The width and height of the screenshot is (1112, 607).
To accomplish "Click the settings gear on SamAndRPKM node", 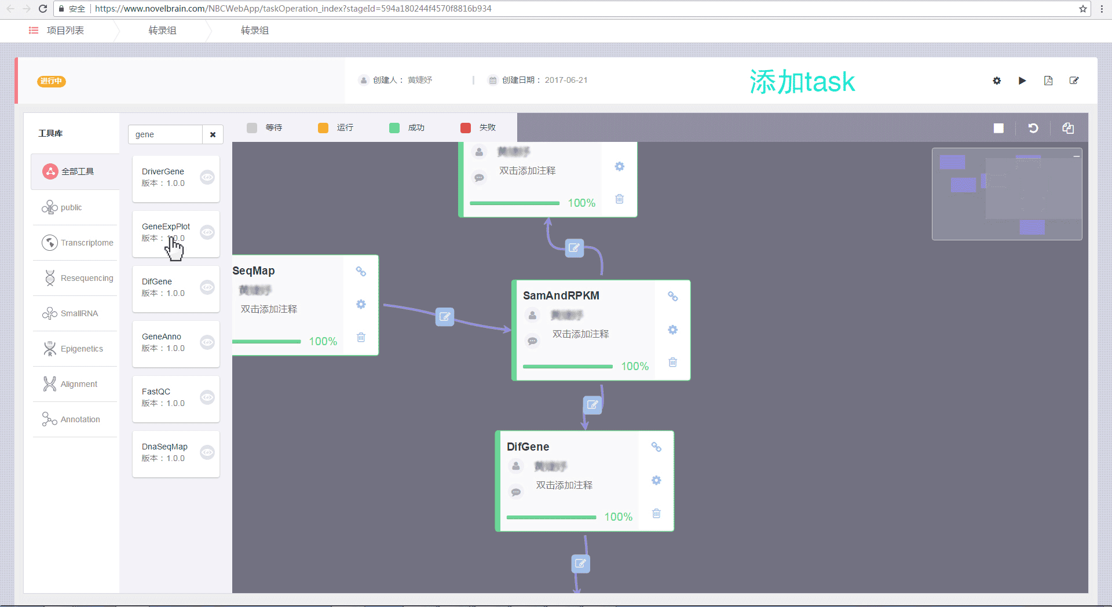I will [x=672, y=330].
